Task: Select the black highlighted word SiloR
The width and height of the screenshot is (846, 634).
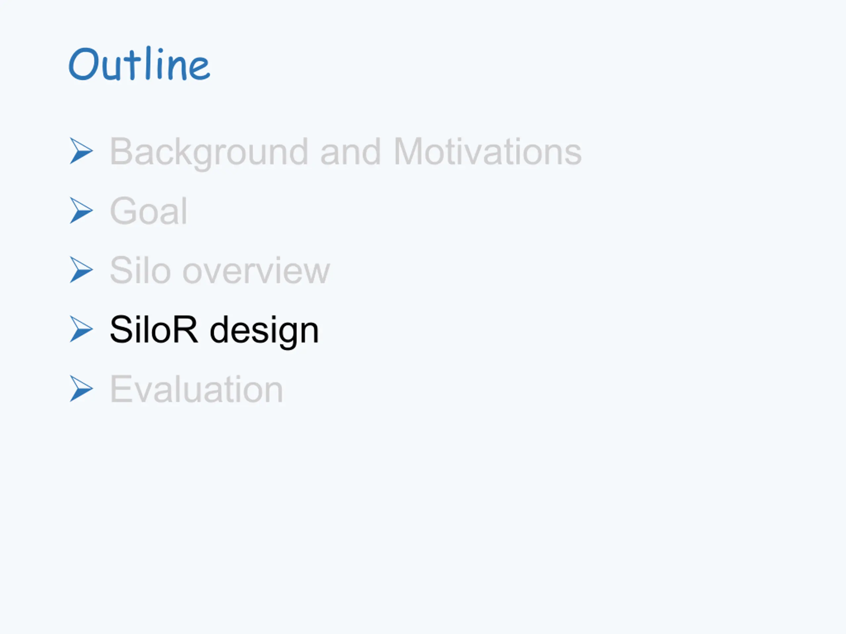Action: (154, 330)
